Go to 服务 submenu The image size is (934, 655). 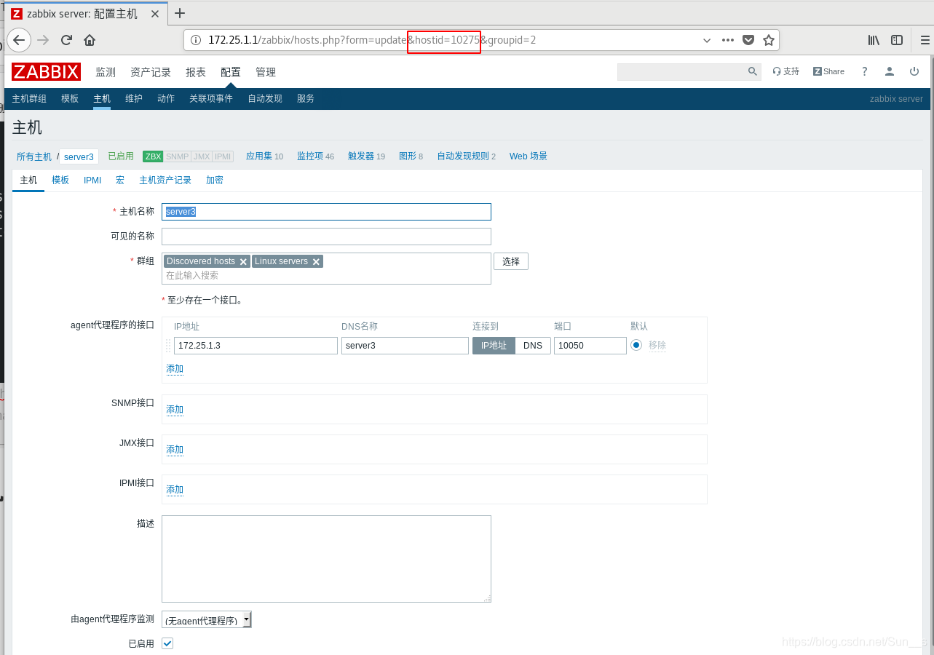coord(306,98)
